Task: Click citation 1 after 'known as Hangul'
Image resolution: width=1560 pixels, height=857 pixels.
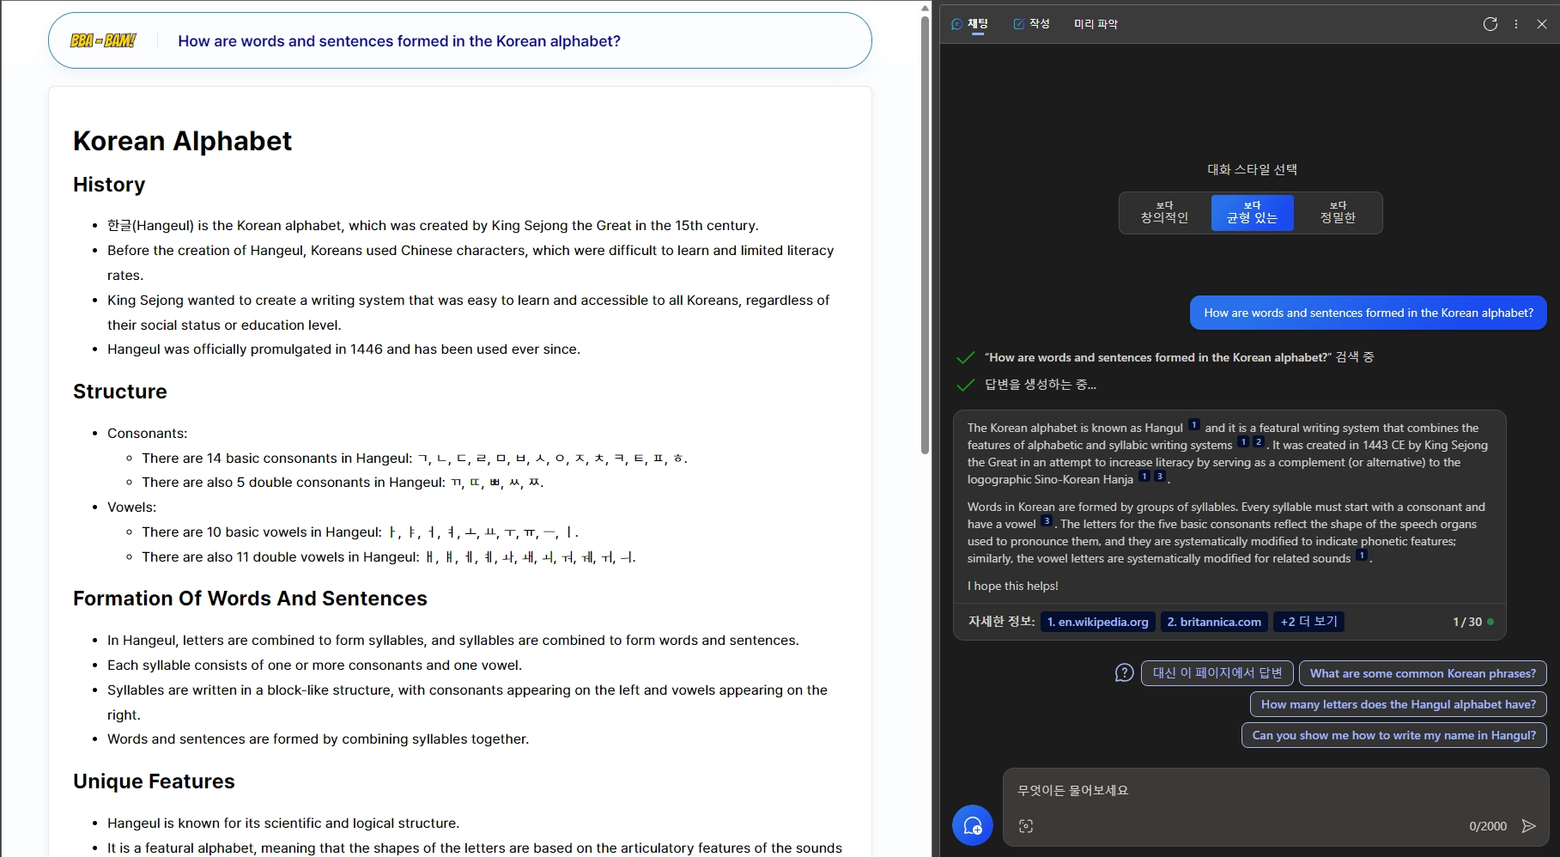Action: pos(1193,425)
